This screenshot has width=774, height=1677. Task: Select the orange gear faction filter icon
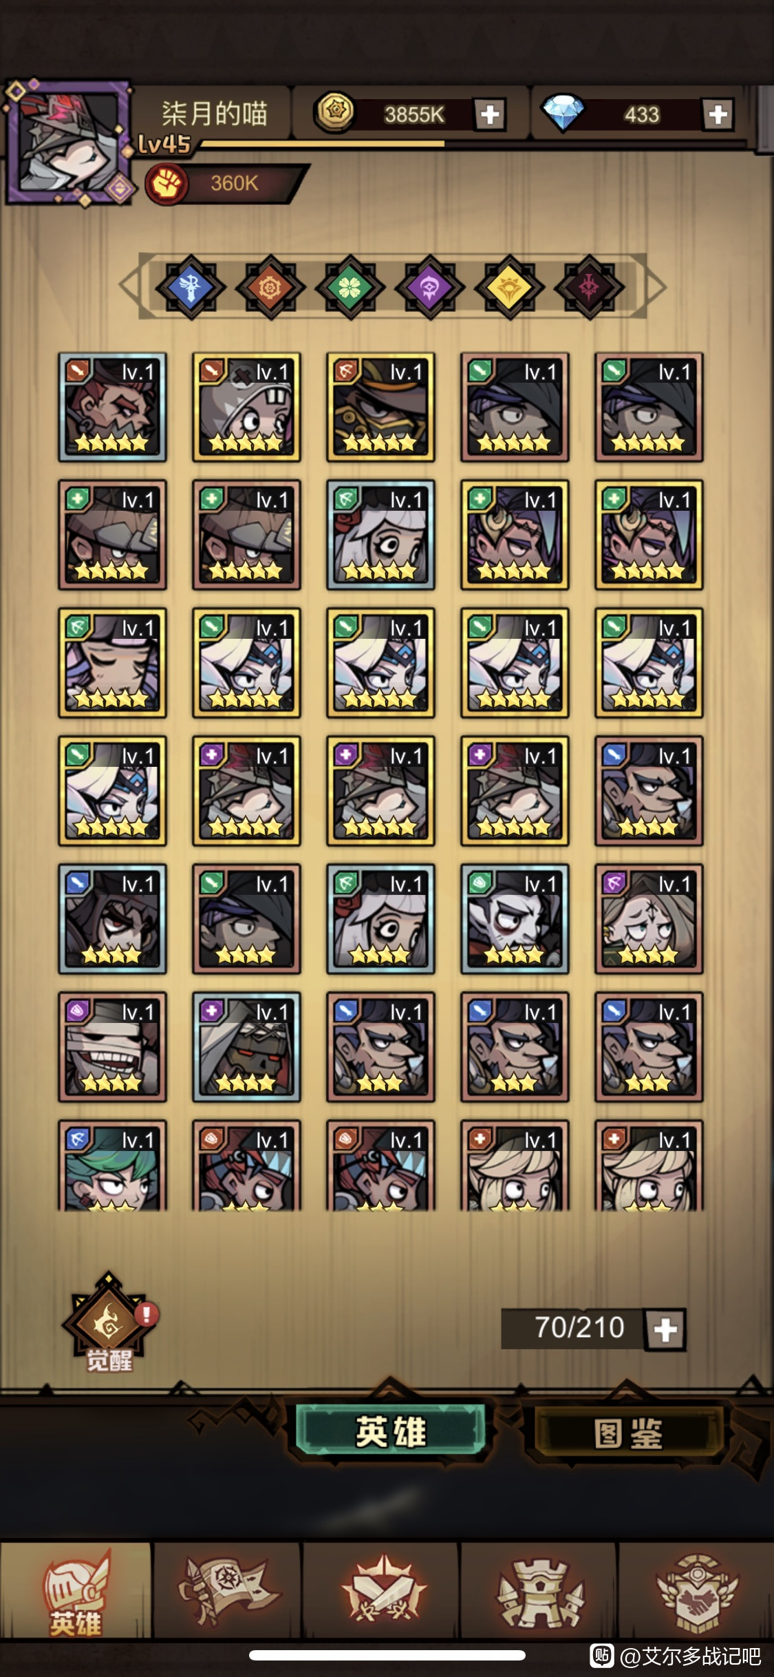pos(270,287)
